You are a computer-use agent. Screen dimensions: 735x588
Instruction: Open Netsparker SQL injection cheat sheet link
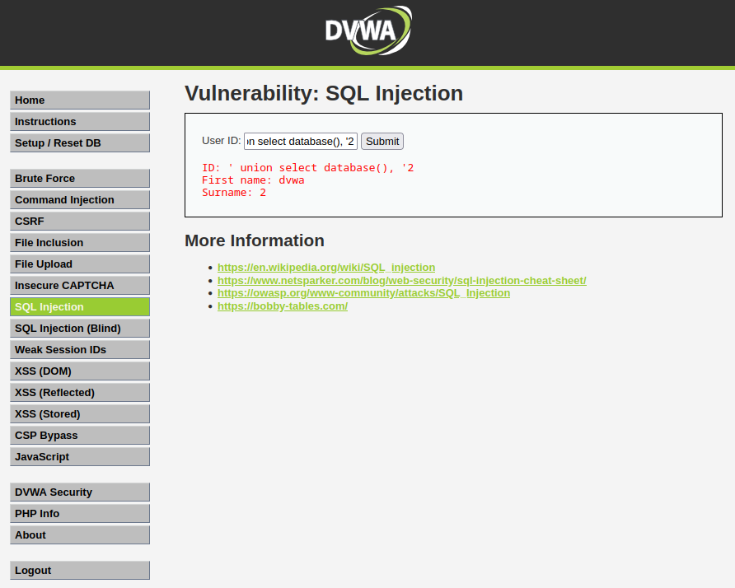[402, 281]
